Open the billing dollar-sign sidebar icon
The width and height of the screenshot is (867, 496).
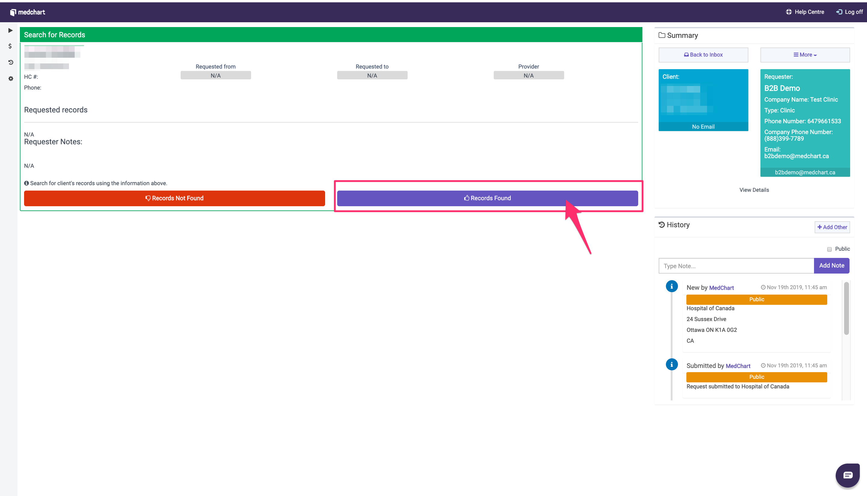pos(10,46)
